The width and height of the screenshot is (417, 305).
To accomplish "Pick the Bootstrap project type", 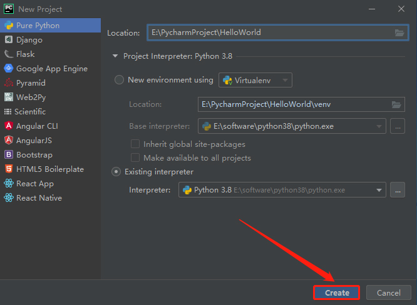I will pos(50,154).
